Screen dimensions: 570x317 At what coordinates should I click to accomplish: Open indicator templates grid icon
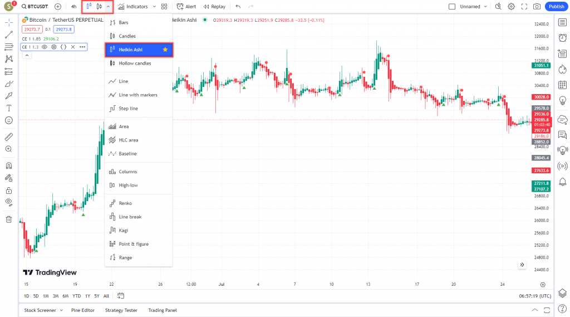click(x=164, y=7)
